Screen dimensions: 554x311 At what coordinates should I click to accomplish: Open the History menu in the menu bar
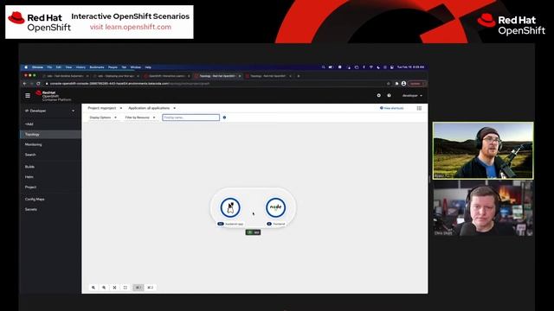point(81,67)
